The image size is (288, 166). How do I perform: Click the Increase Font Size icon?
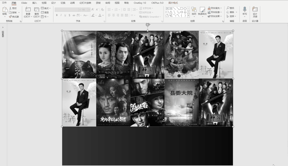tap(93, 10)
